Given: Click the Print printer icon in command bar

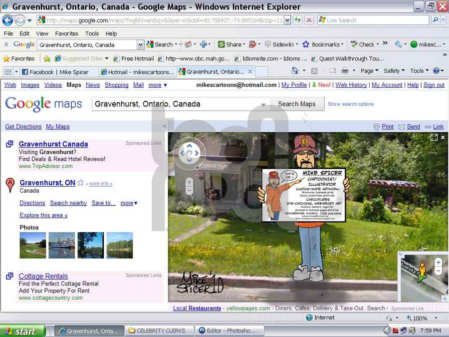Looking at the screenshot, I should [x=345, y=71].
